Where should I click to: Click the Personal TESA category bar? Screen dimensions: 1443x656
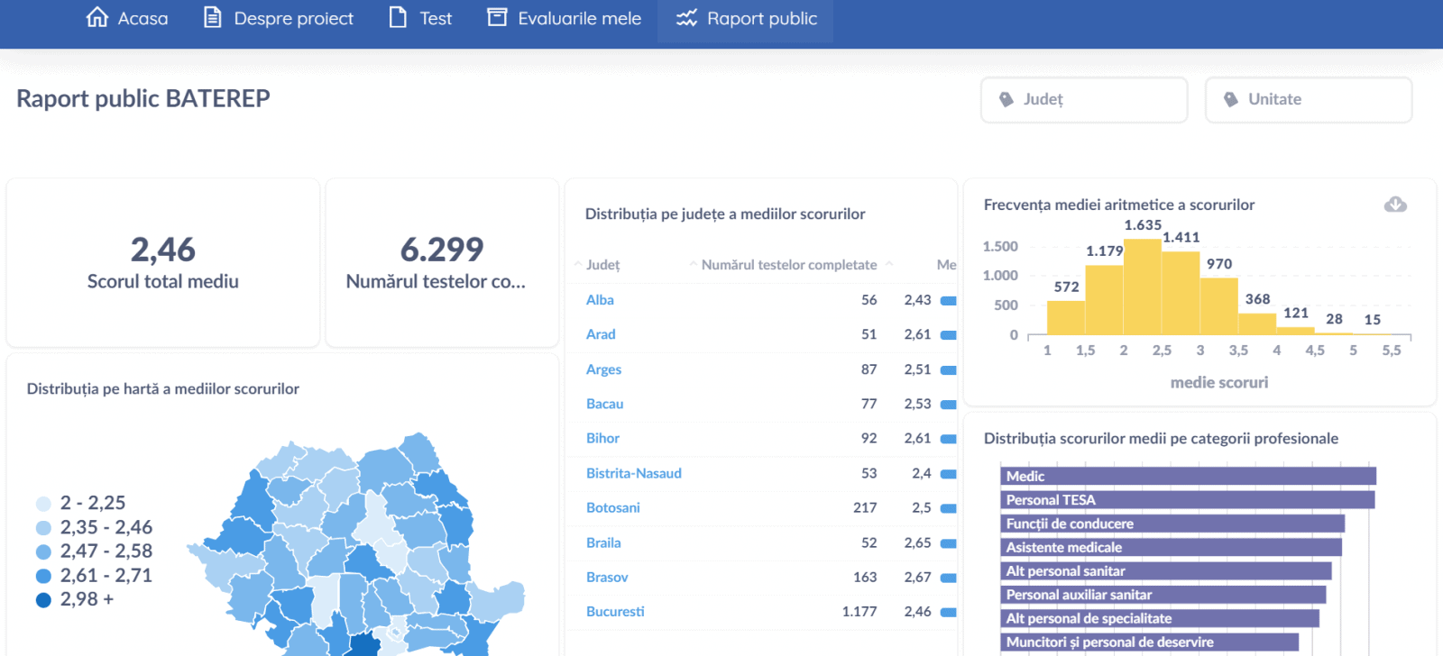pos(1188,499)
